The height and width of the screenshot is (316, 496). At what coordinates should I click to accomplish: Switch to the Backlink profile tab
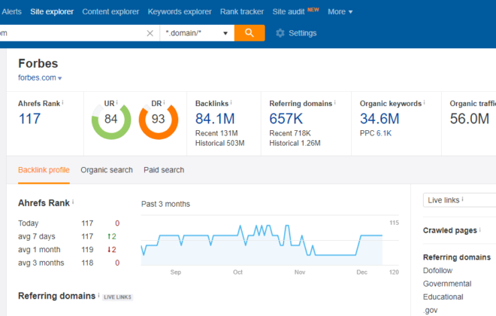[x=44, y=170]
